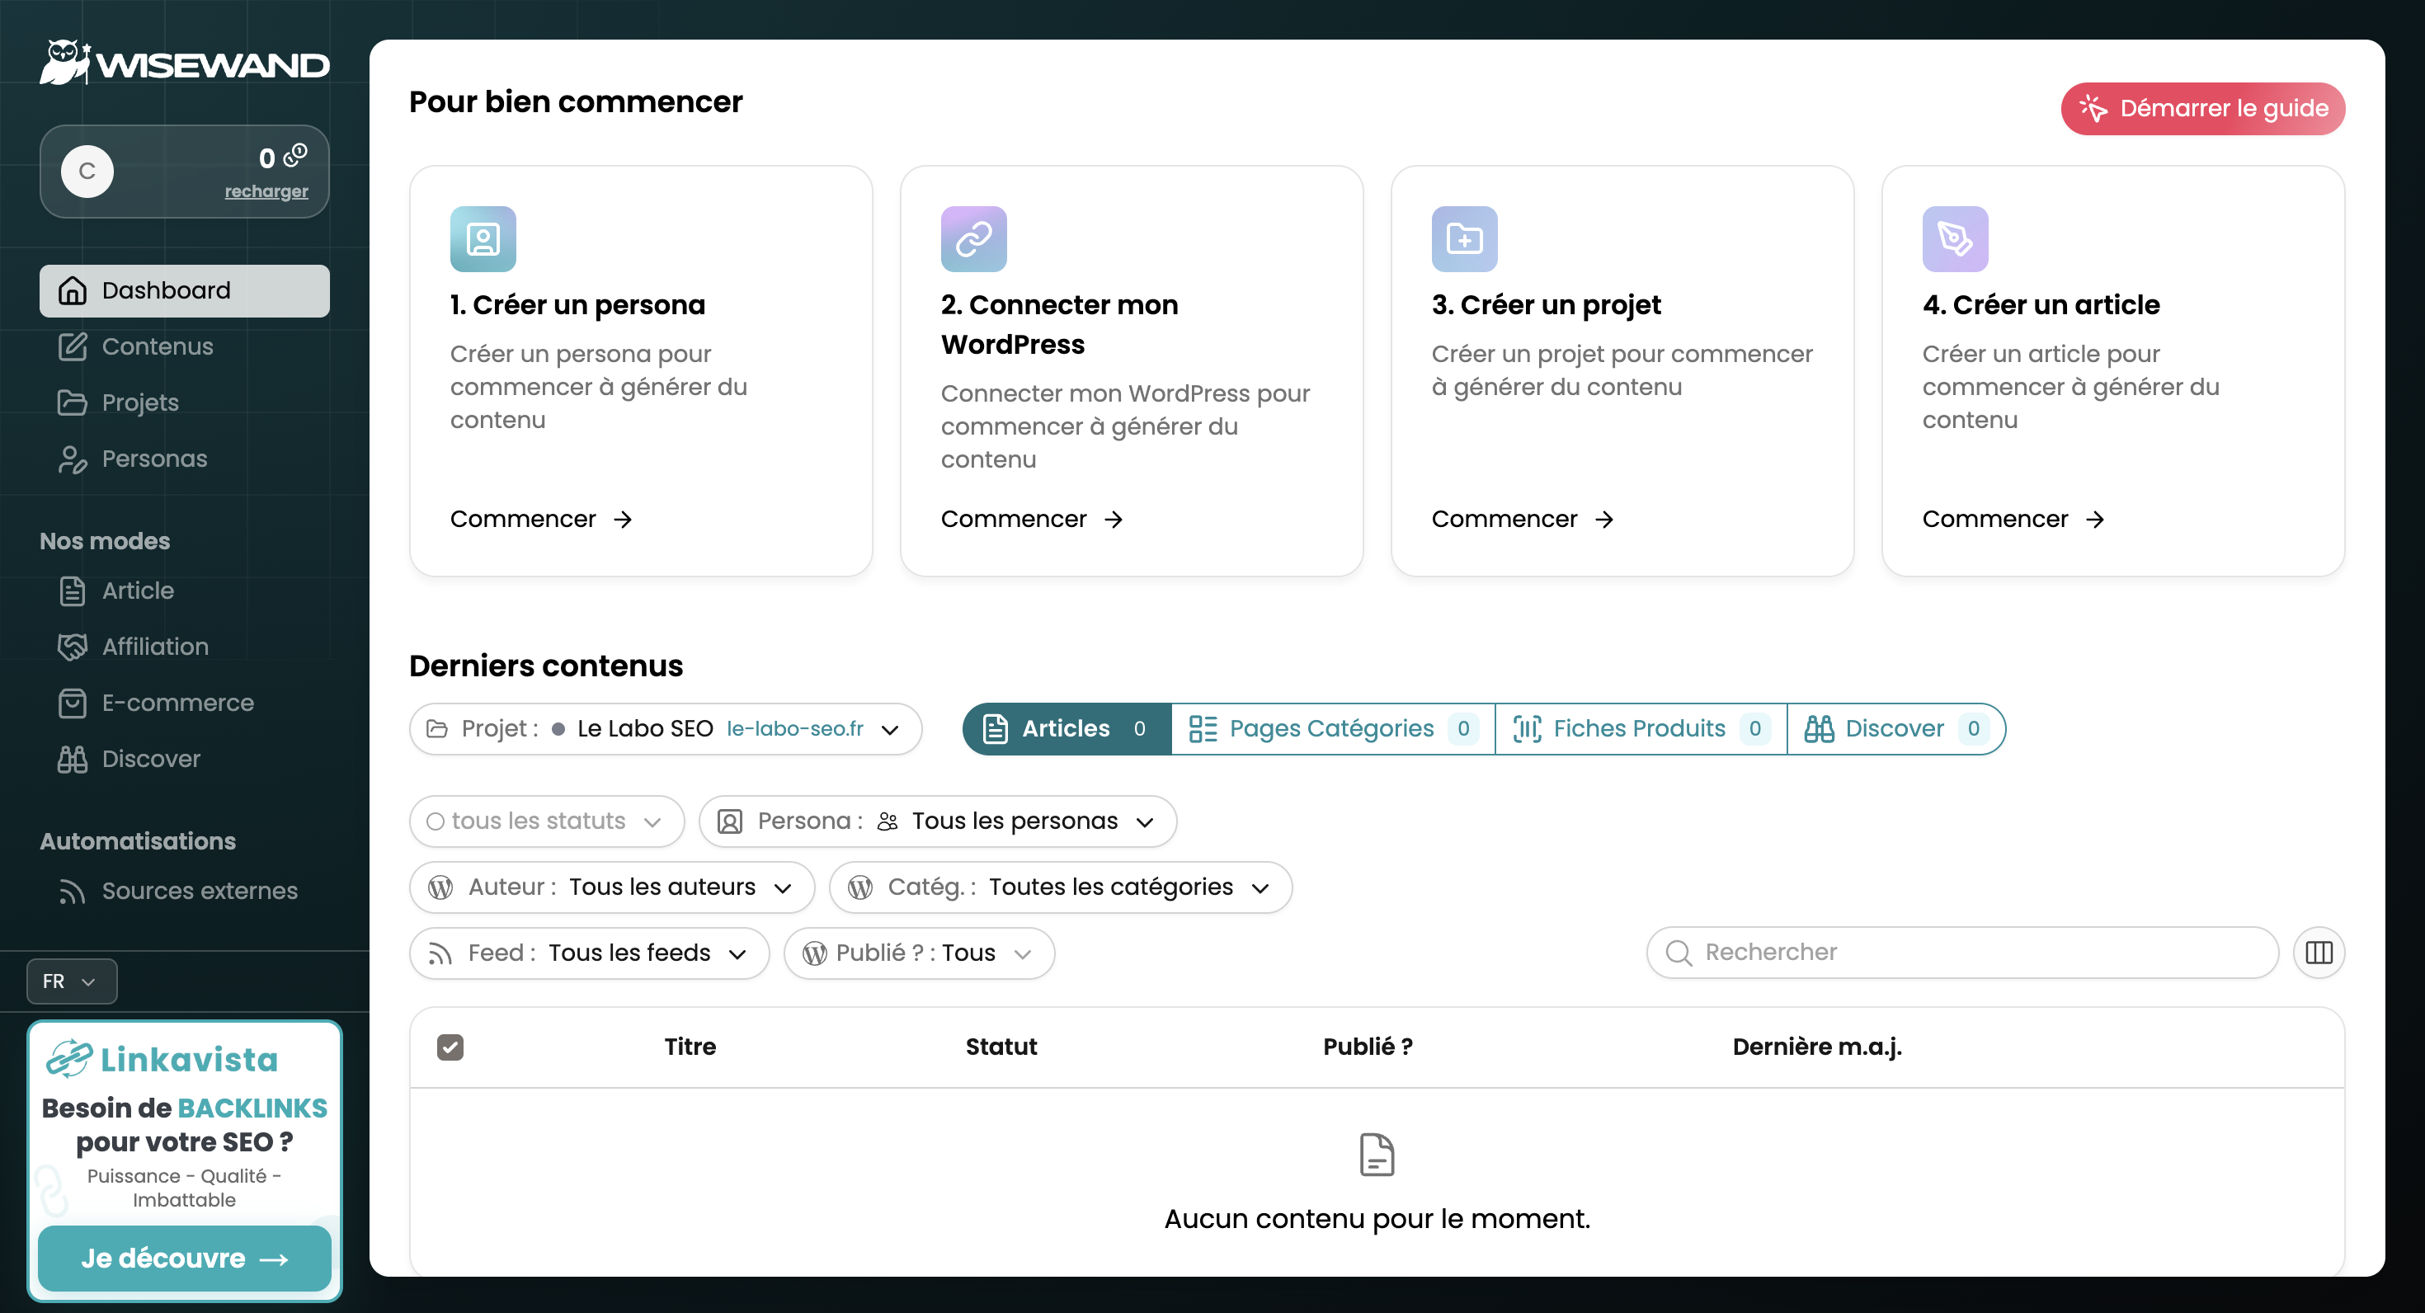The height and width of the screenshot is (1313, 2425).
Task: Select the Affiliation mode
Action: 154,647
